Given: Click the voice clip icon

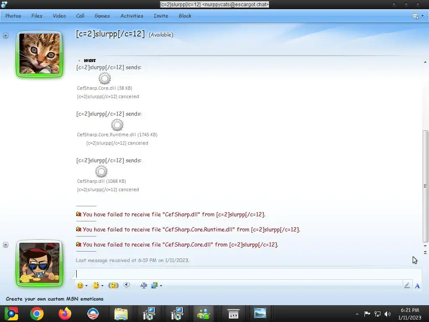Looking at the screenshot, I should pos(127,285).
